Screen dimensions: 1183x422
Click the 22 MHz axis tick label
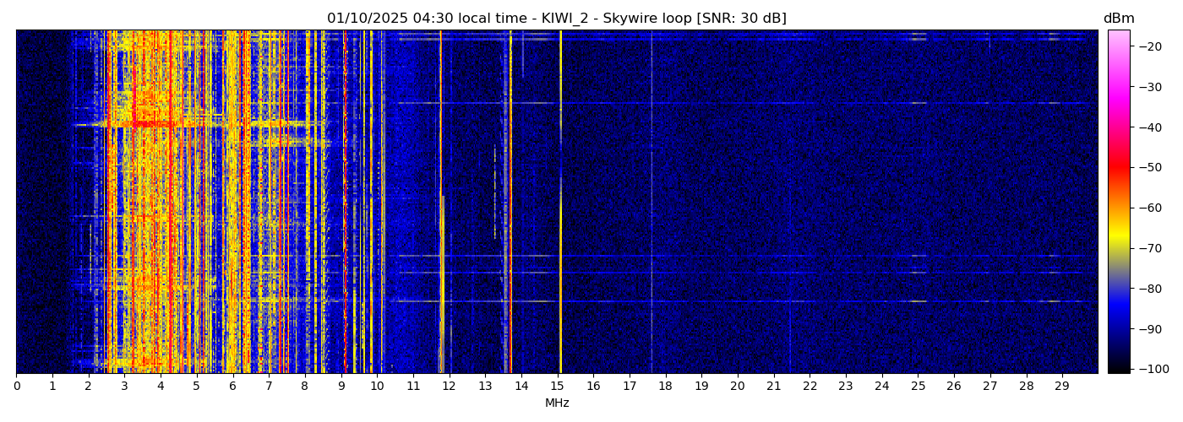[x=810, y=387]
